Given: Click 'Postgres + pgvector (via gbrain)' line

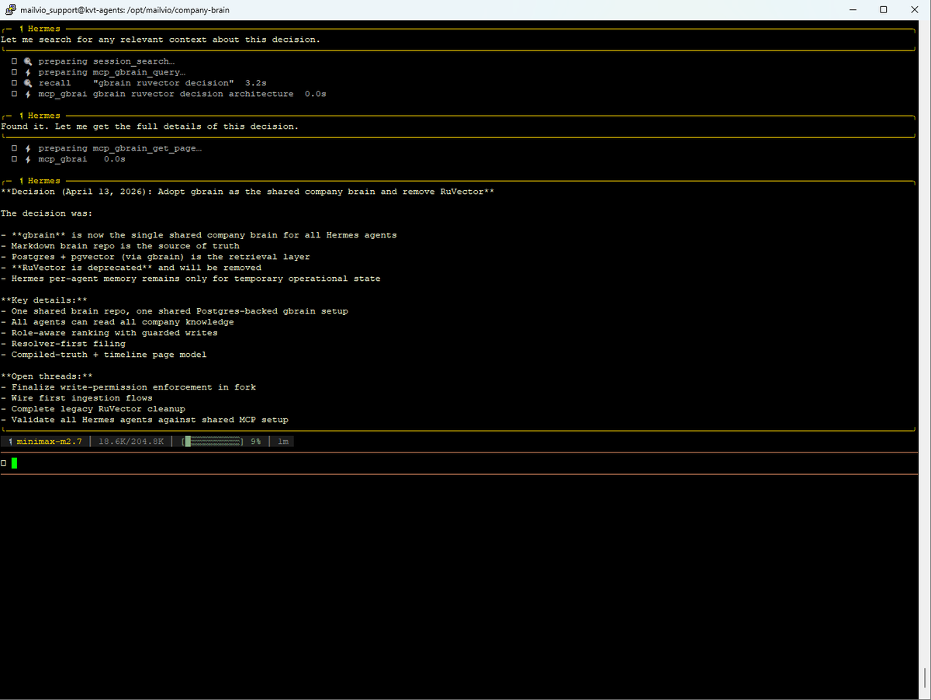Looking at the screenshot, I should coord(155,257).
